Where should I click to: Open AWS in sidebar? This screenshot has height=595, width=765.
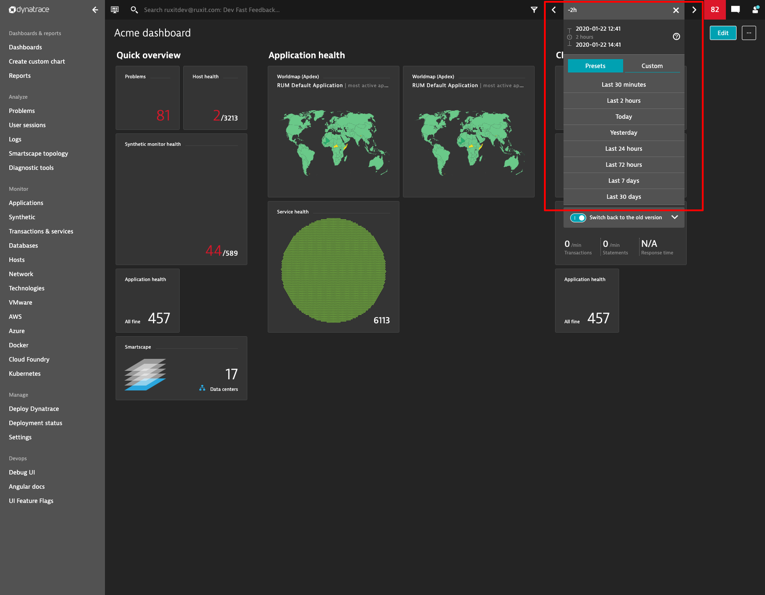(x=15, y=317)
